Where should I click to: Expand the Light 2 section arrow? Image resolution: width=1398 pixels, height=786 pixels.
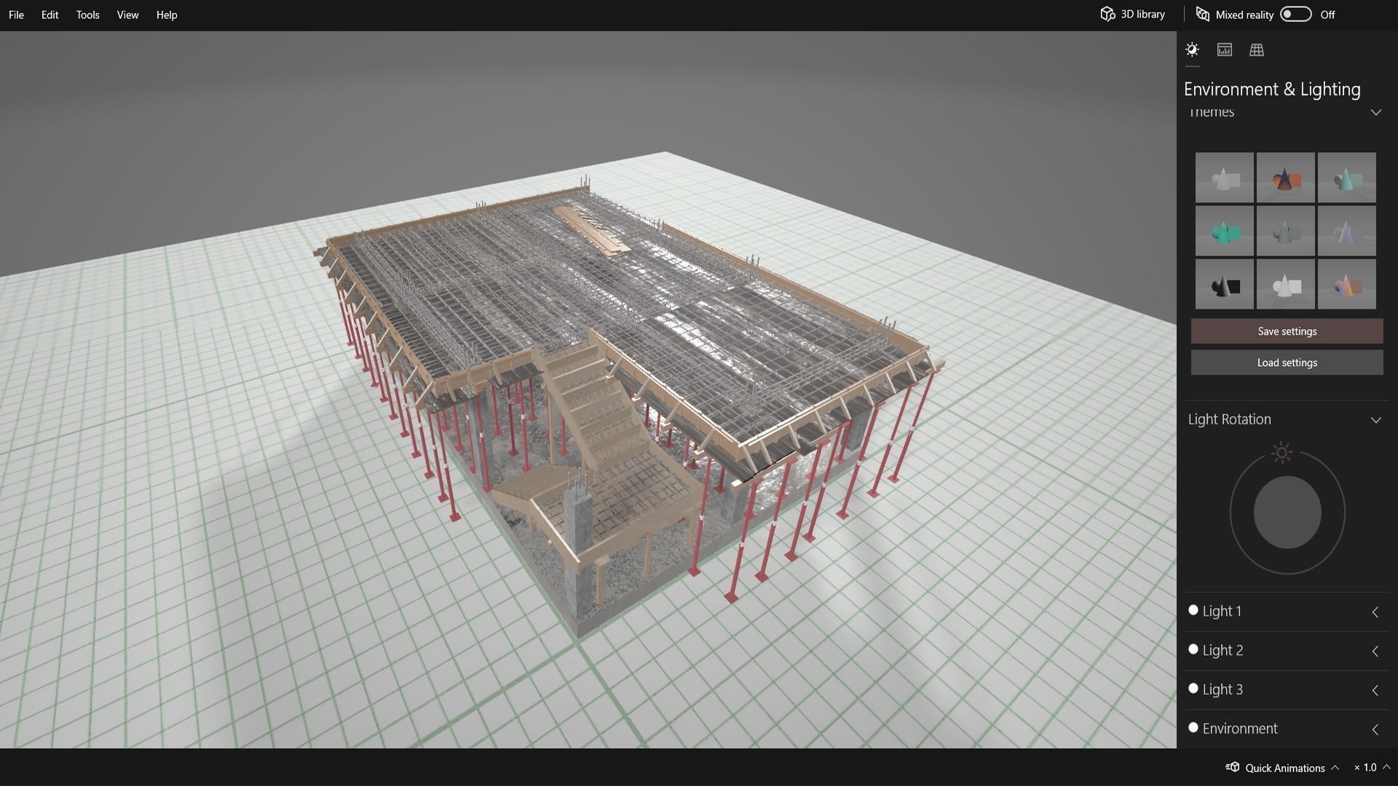pyautogui.click(x=1375, y=651)
